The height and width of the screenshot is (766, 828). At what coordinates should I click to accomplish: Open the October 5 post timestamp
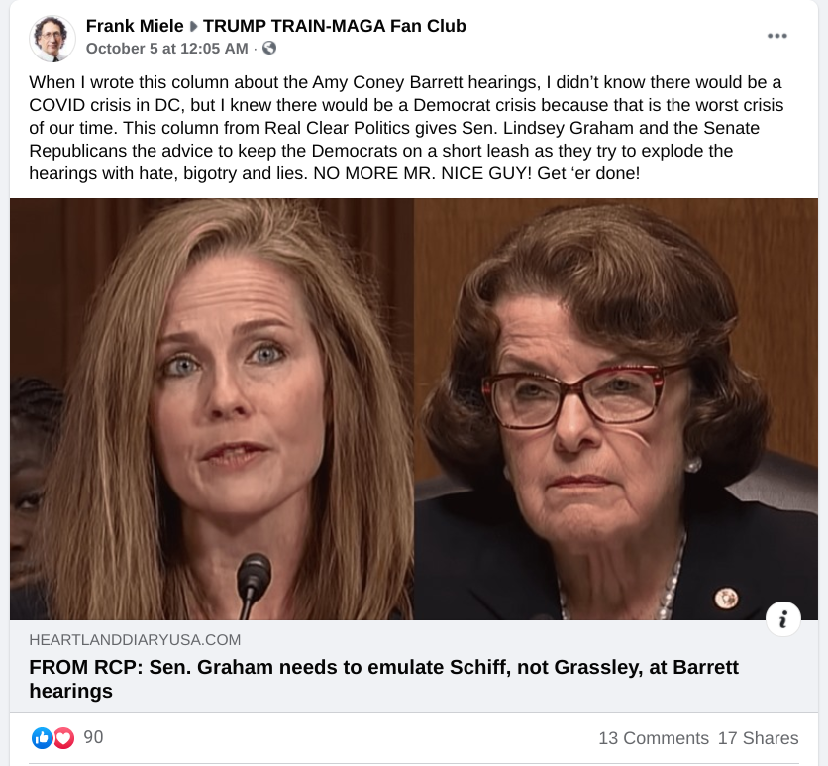[167, 48]
